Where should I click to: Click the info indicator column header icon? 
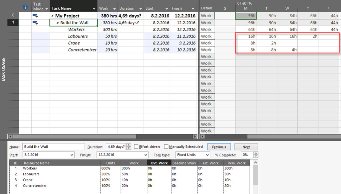[x=25, y=7]
